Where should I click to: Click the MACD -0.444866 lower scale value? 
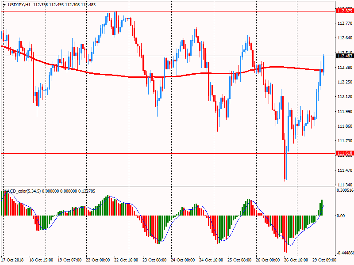click(345, 253)
